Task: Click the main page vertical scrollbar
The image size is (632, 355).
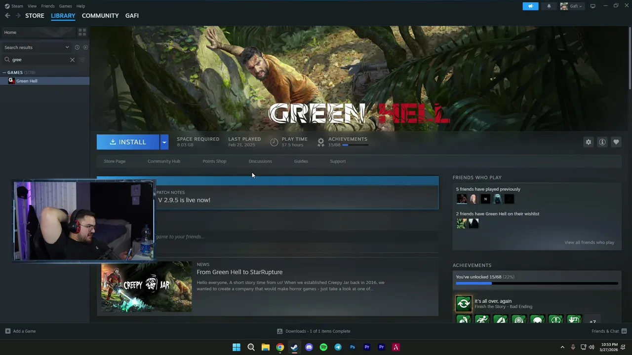Action: [x=630, y=58]
